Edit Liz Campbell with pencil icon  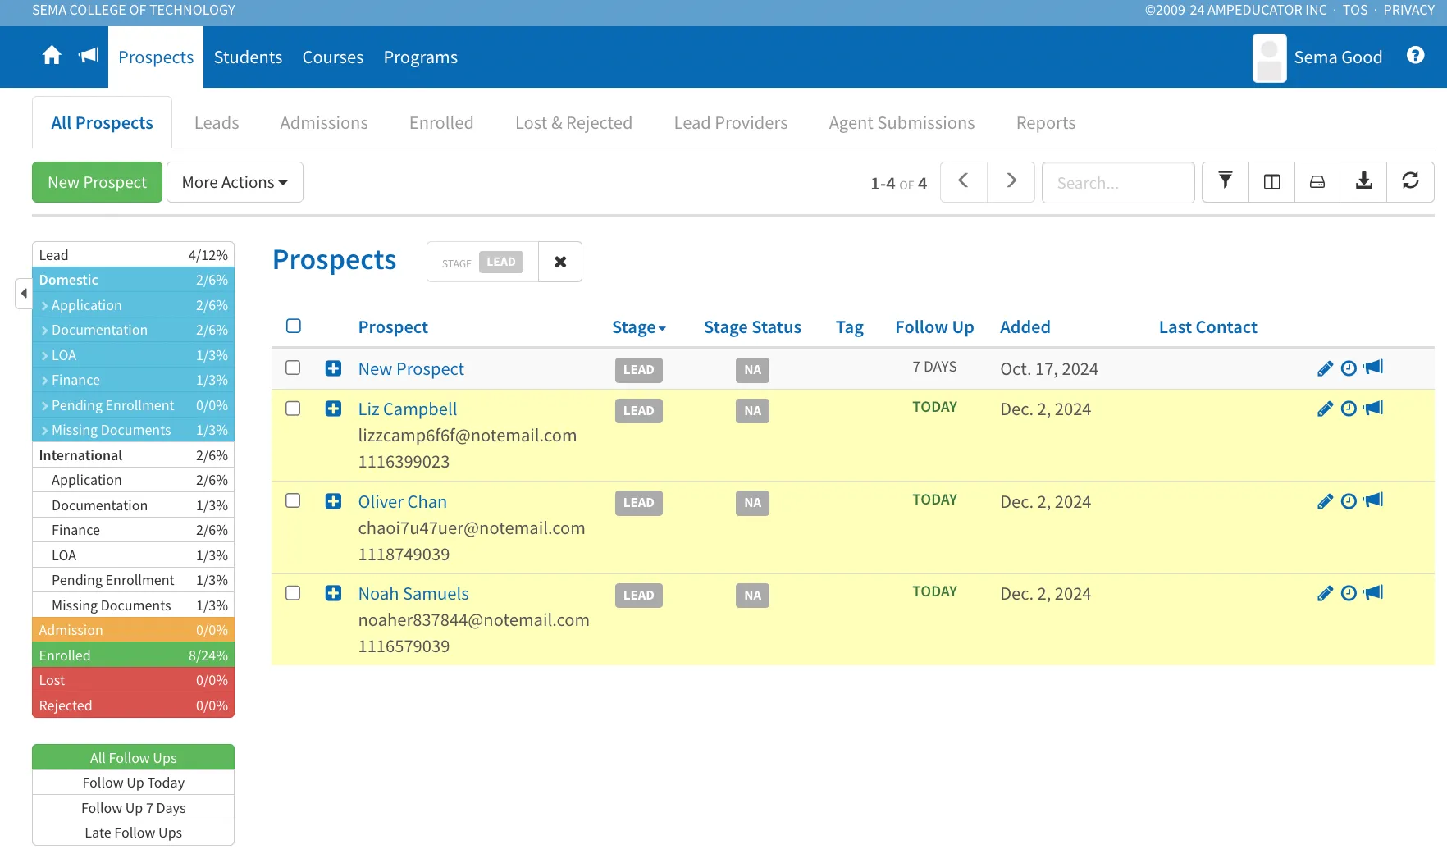point(1325,409)
